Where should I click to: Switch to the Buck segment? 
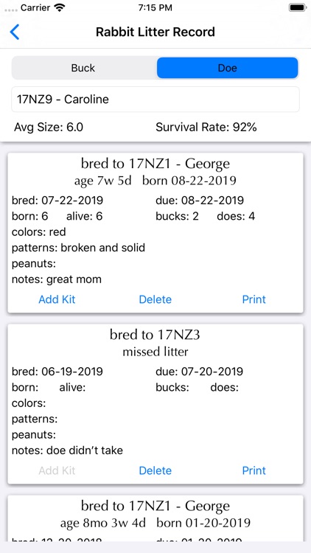pos(83,68)
